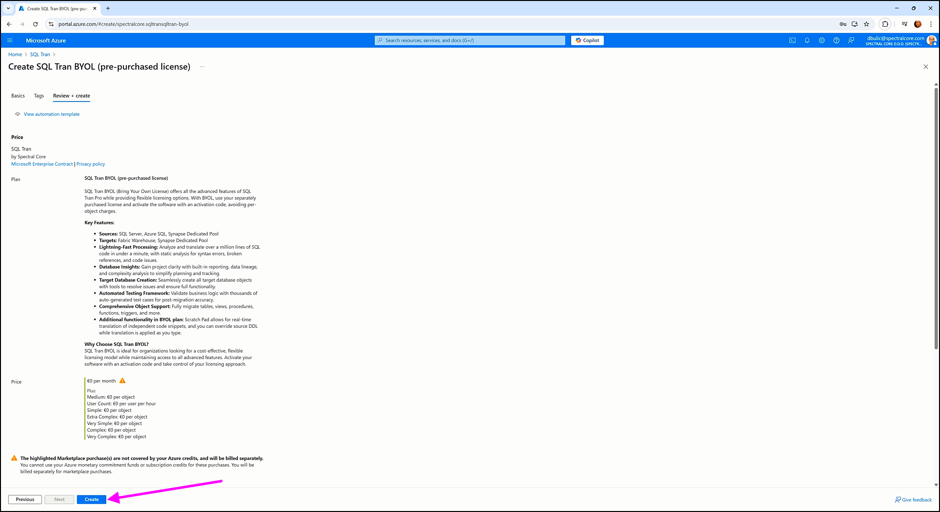Switch to the Tags tab
This screenshot has height=512, width=940.
click(39, 96)
